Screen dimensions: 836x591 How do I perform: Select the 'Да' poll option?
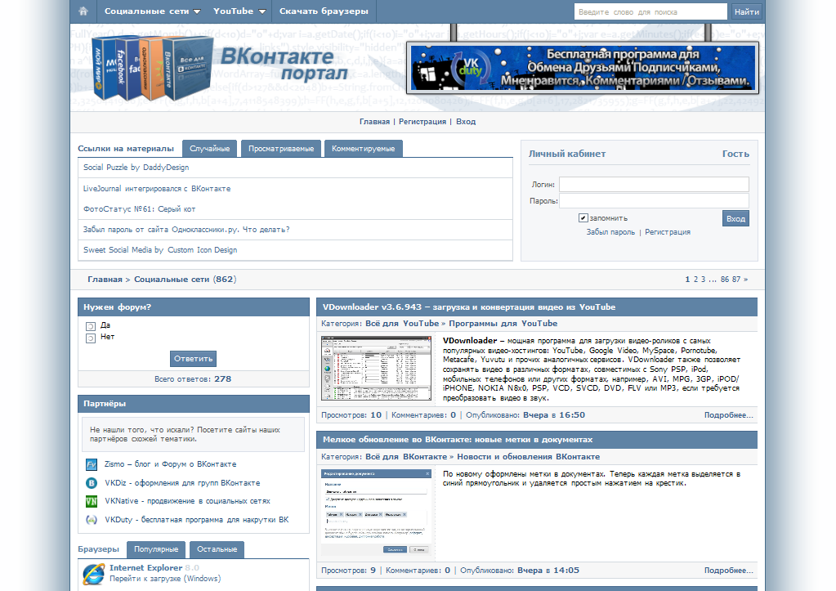(91, 326)
